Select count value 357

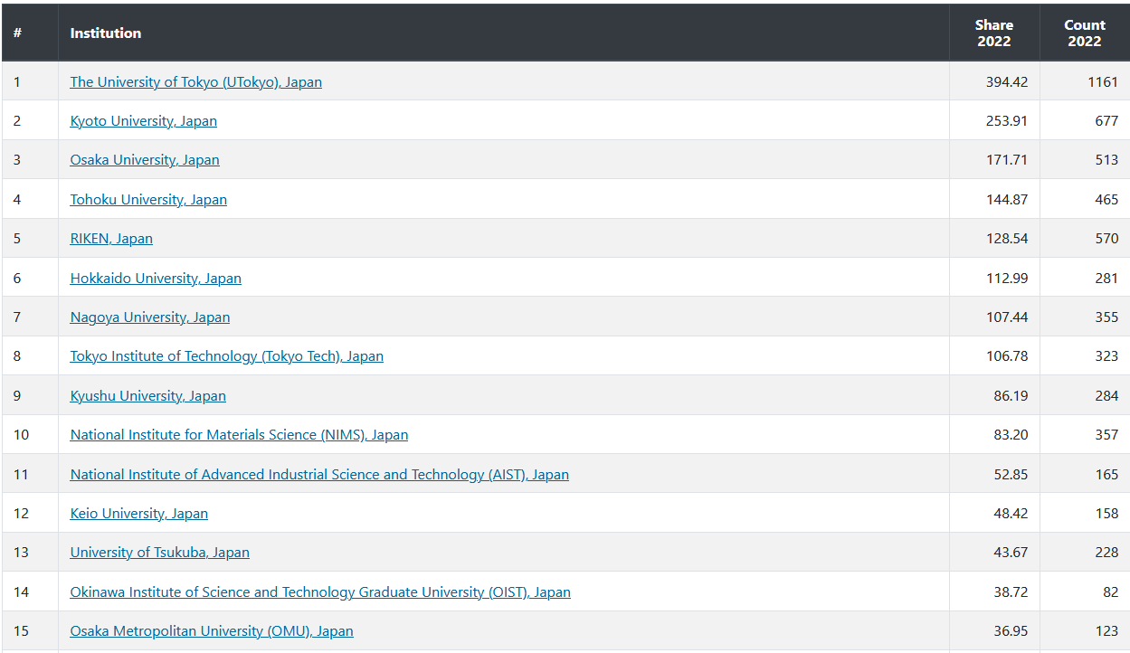pos(1106,435)
